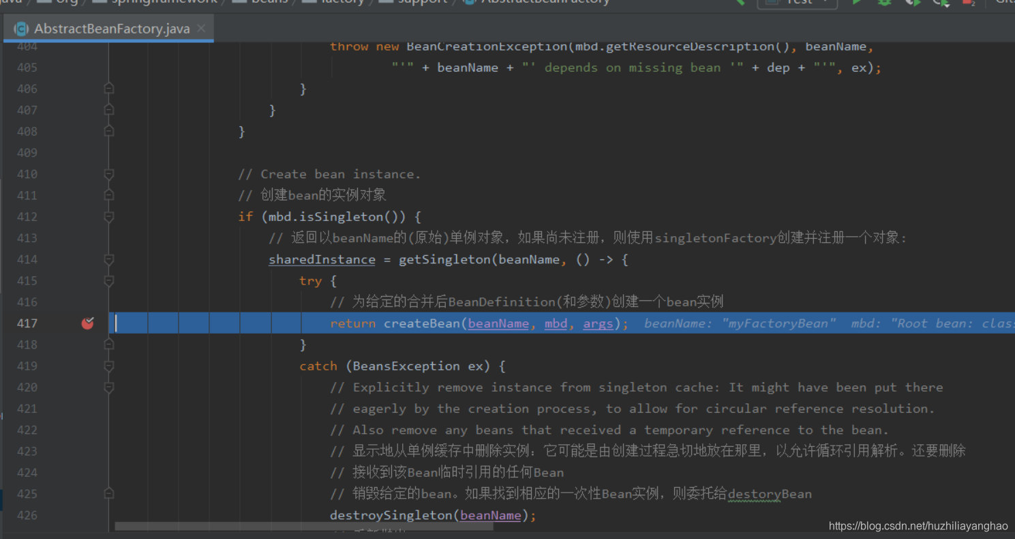This screenshot has height=539, width=1015.
Task: Click mbd.isSingleton() condition text
Action: tap(333, 217)
